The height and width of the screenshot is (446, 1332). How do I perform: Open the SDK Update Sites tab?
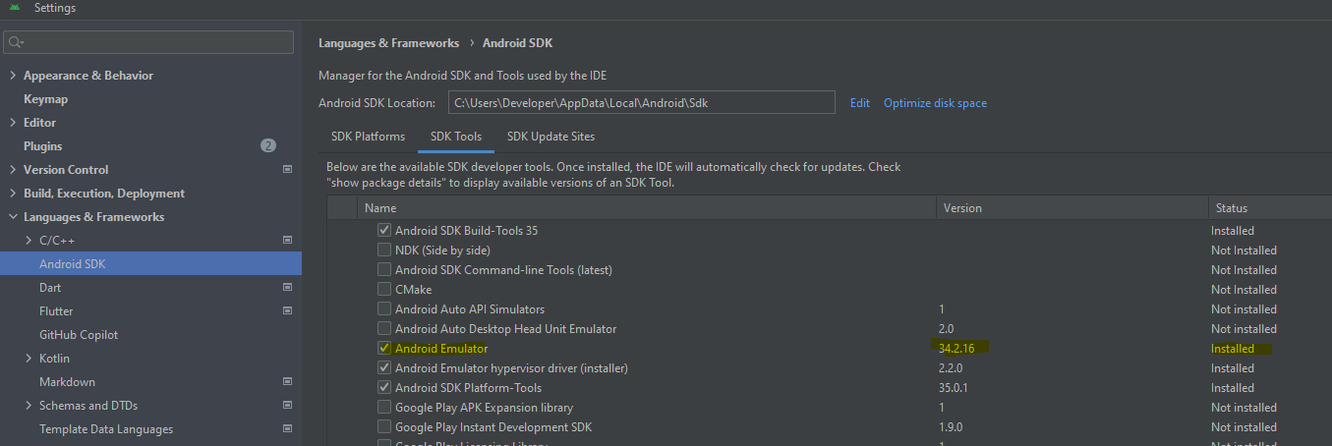pos(550,137)
